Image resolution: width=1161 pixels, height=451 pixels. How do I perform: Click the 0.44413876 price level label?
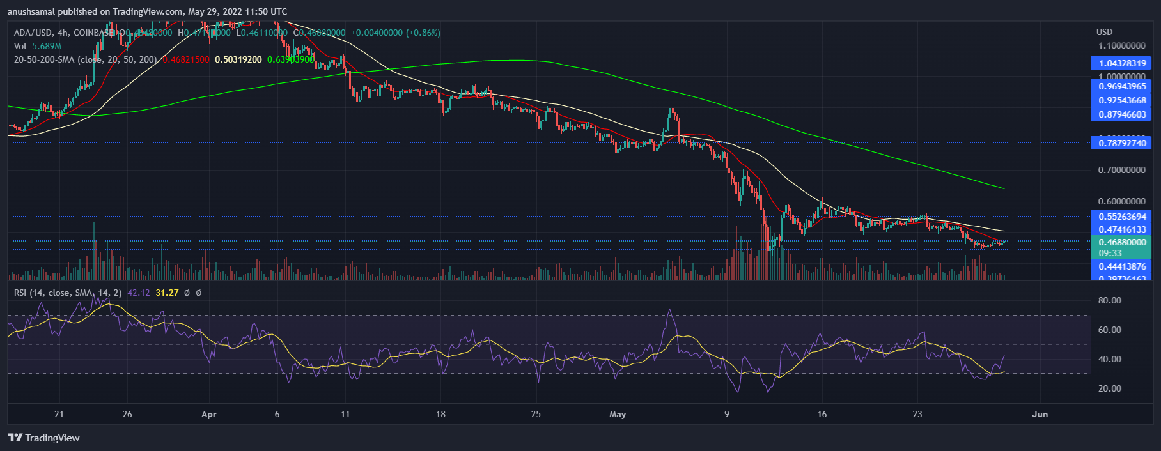click(x=1122, y=266)
